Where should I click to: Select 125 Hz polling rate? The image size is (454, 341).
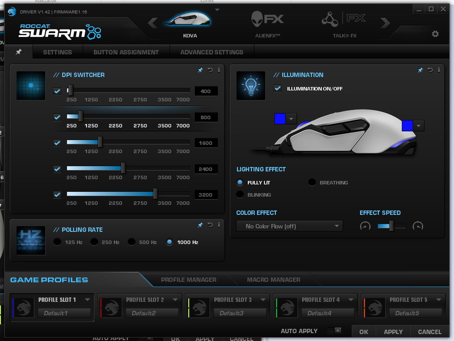click(x=57, y=242)
